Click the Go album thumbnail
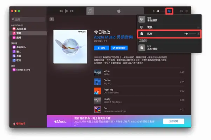The height and width of the screenshot is (140, 211). [x=97, y=110]
